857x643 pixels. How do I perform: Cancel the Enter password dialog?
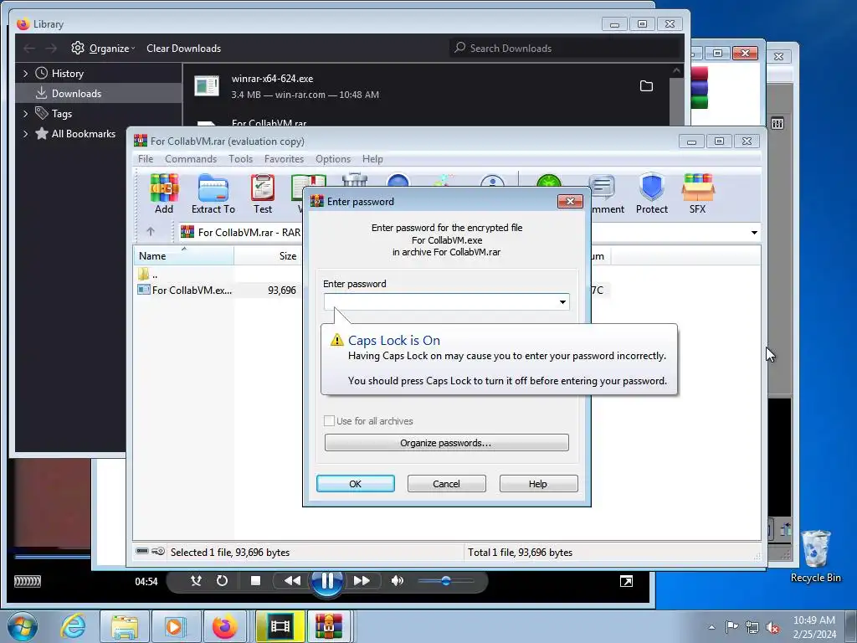pyautogui.click(x=447, y=483)
